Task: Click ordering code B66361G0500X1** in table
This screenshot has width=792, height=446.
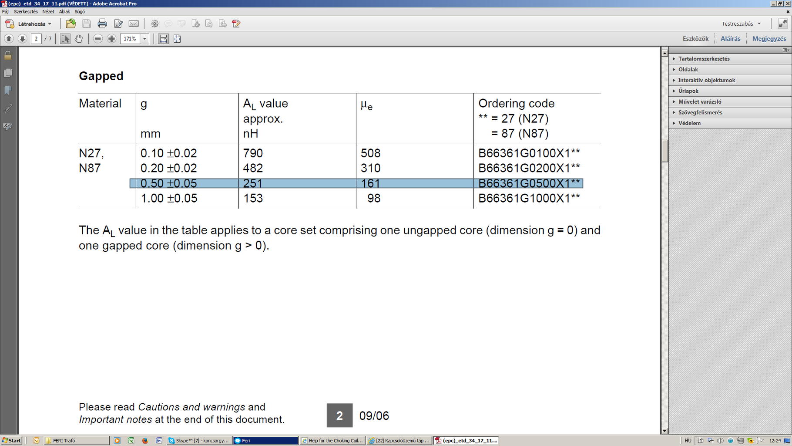Action: click(529, 183)
